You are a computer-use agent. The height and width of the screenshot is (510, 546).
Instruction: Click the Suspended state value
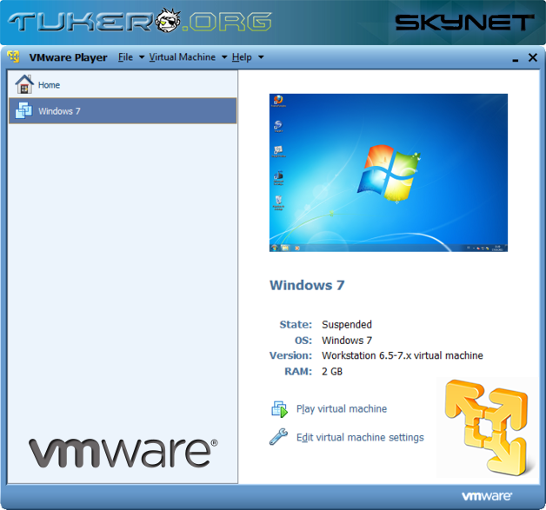tap(347, 325)
